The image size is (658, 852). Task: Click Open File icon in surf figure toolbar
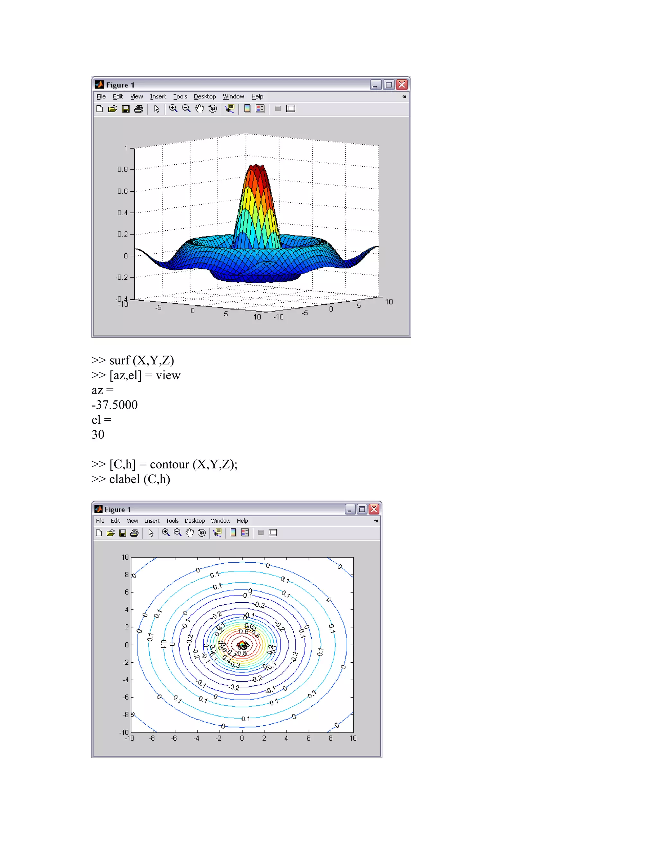pos(112,109)
